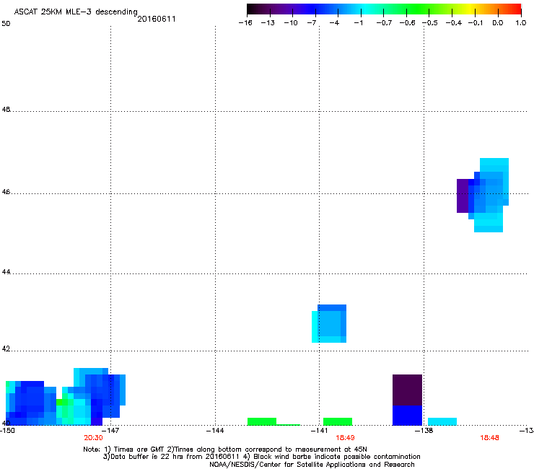The height and width of the screenshot is (469, 534).
Task: Click the color bar label -10
Action: point(291,23)
